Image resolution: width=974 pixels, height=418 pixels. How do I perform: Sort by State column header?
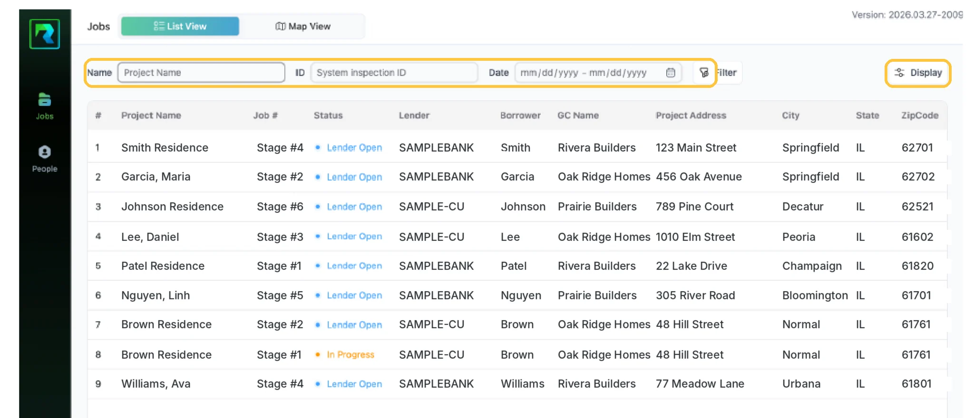[x=867, y=115]
